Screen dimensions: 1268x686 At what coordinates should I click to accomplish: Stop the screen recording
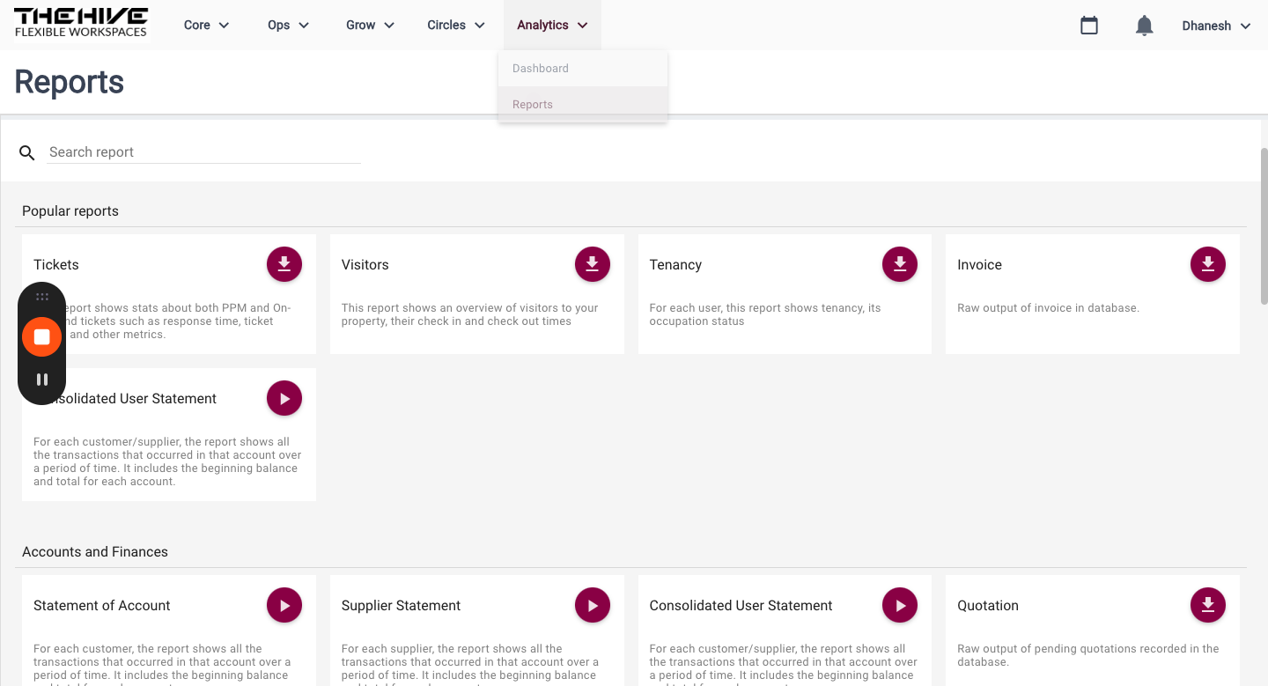[41, 336]
